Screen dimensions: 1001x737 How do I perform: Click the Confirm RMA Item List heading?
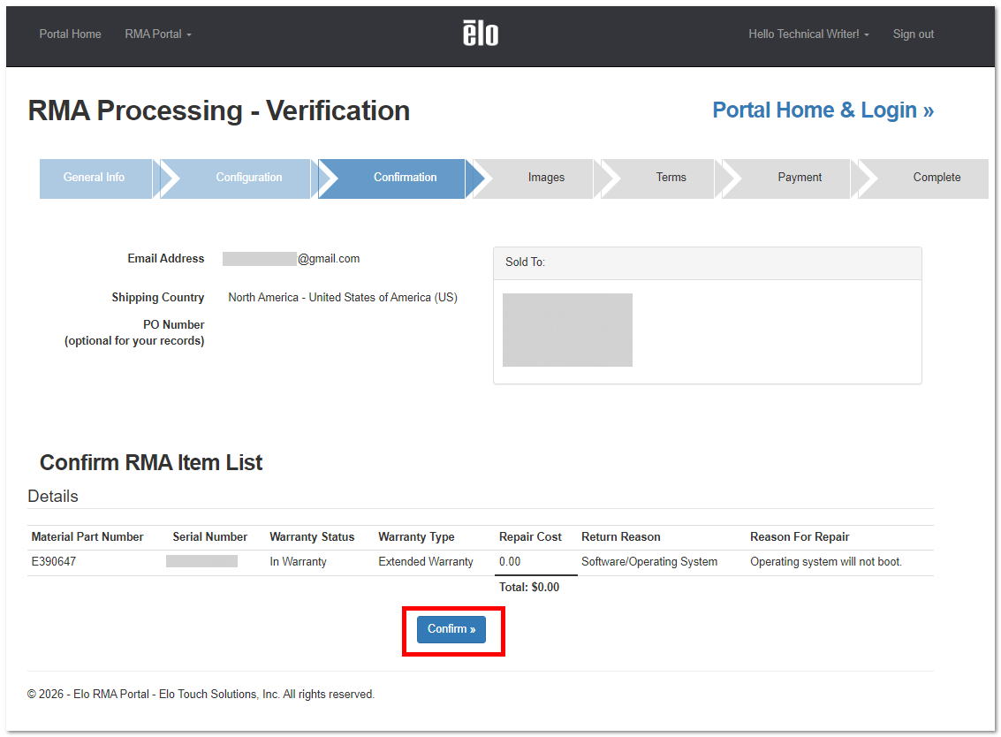click(x=151, y=462)
